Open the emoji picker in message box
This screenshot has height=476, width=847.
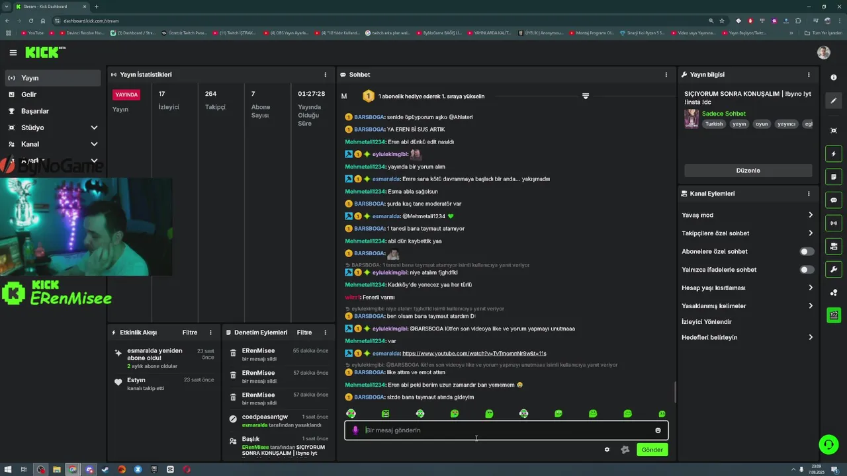pos(658,430)
